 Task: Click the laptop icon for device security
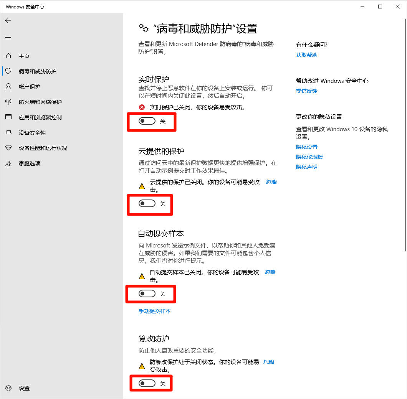(x=8, y=133)
